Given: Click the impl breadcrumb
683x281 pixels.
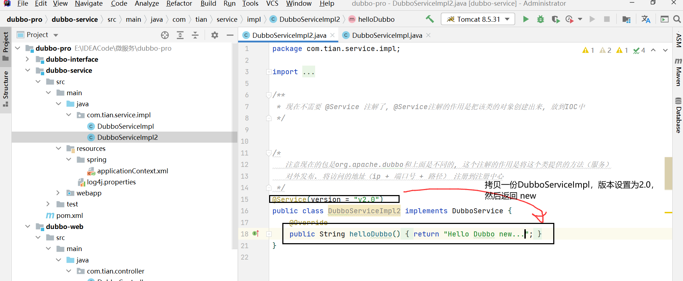Looking at the screenshot, I should point(254,19).
